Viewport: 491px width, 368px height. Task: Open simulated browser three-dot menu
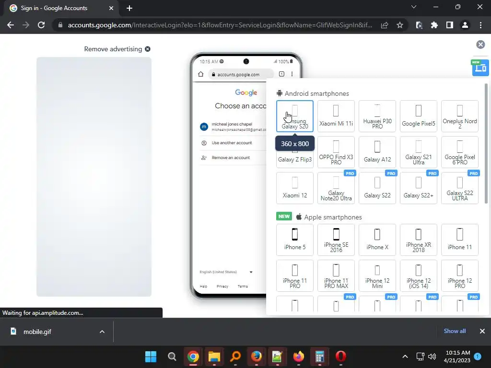click(292, 74)
